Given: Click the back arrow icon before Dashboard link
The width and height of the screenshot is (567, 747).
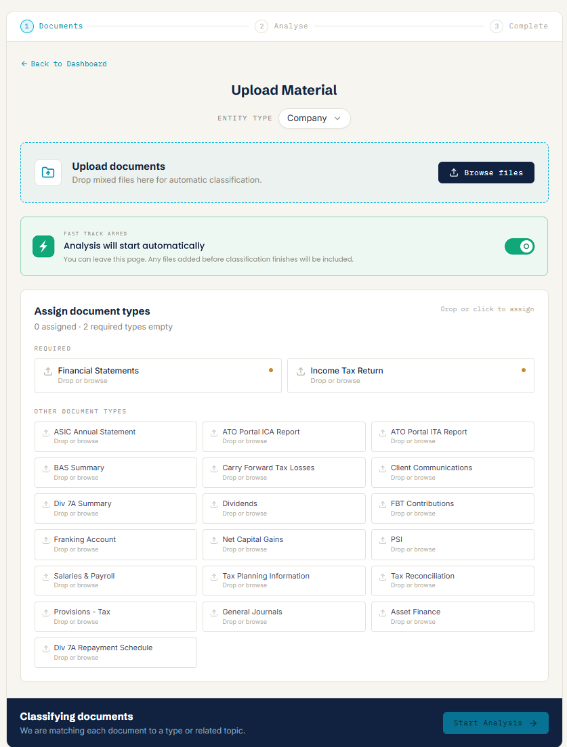Looking at the screenshot, I should pos(24,64).
